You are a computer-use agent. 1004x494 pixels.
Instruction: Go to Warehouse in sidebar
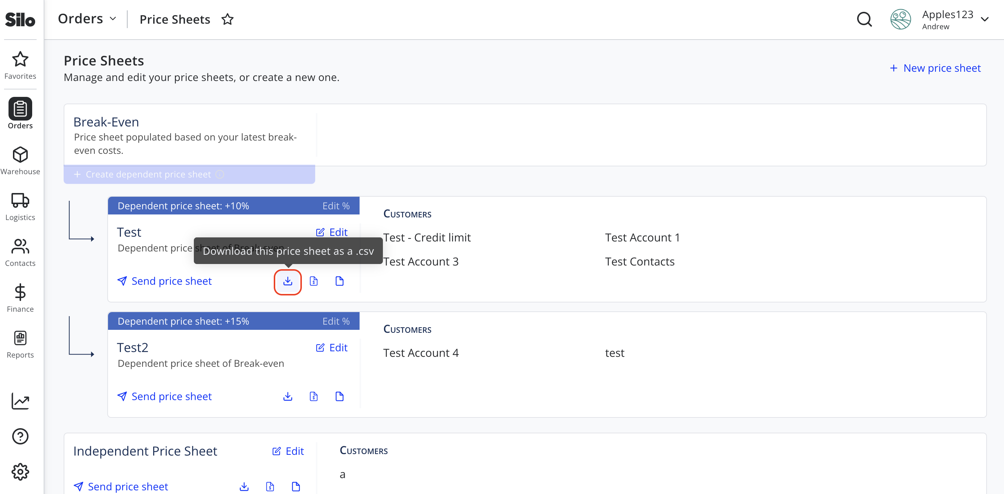pos(20,161)
